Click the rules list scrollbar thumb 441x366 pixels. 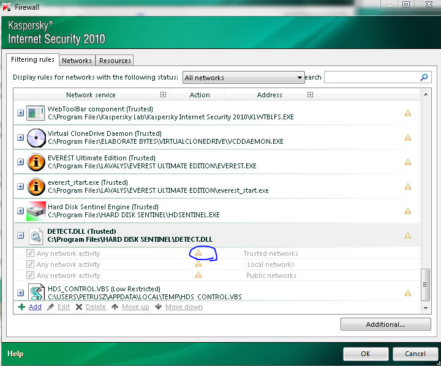point(425,285)
